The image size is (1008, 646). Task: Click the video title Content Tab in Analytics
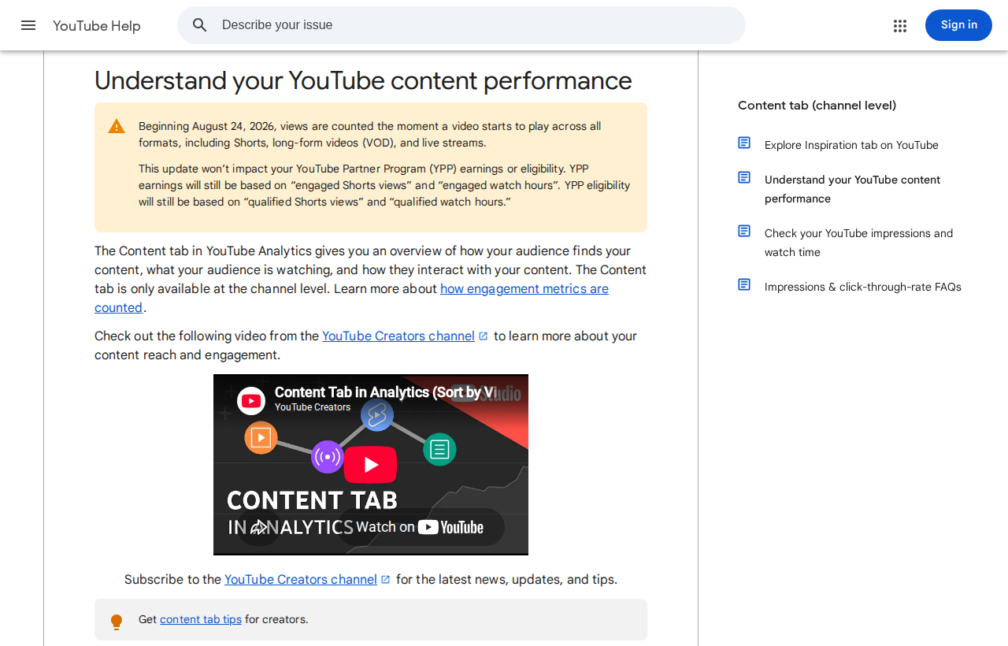tap(386, 392)
